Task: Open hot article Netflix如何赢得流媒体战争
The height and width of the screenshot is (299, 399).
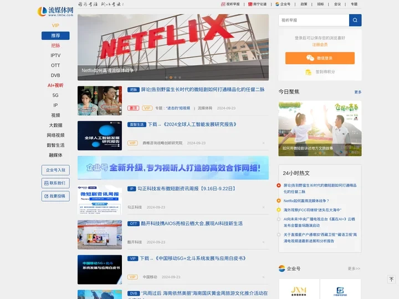Action: (x=306, y=201)
